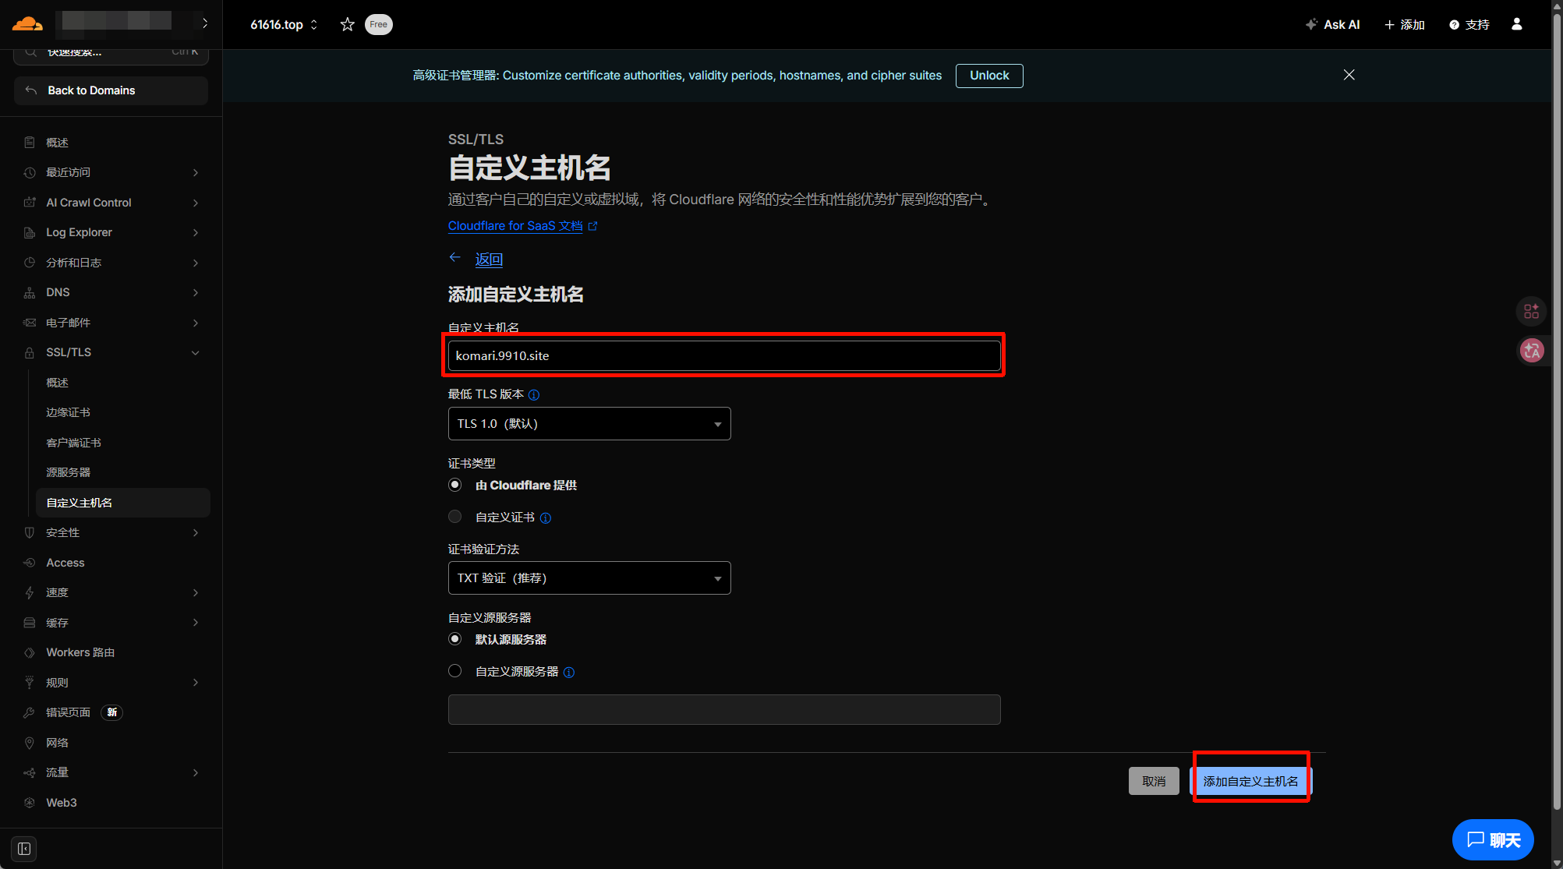
Task: Select the 自定义证书 radio option
Action: coord(455,517)
